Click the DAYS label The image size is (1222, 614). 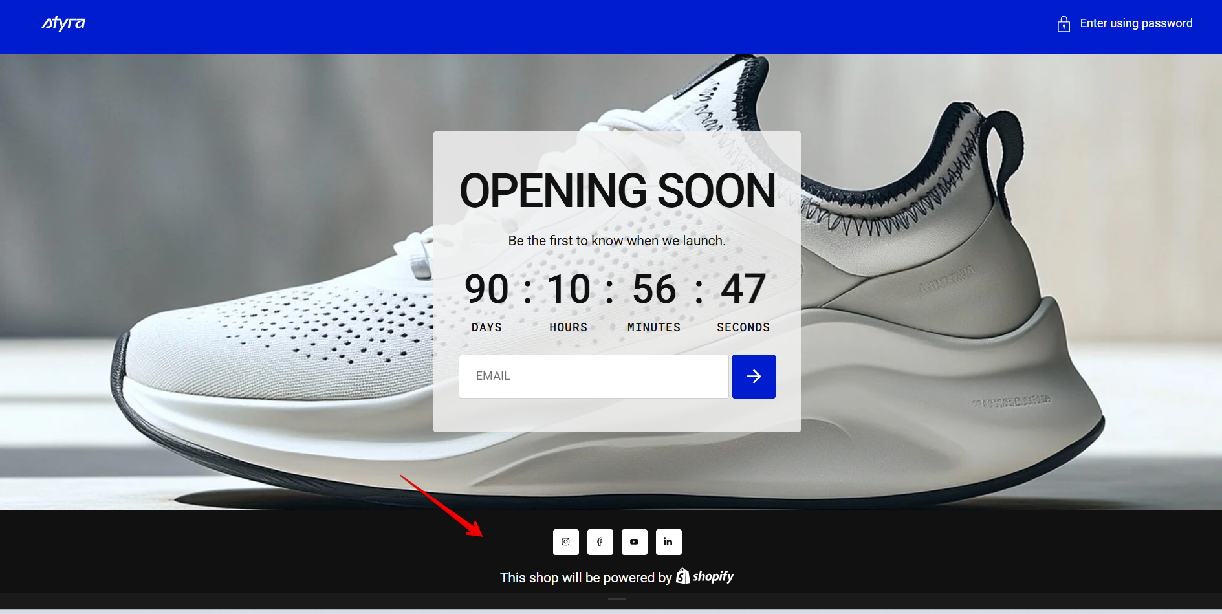tap(486, 327)
